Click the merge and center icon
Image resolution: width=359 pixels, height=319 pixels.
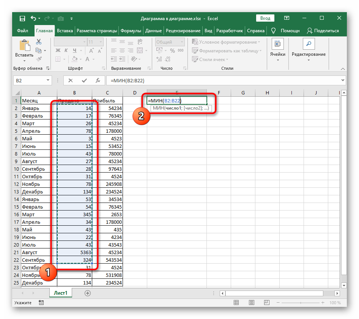pos(140,50)
